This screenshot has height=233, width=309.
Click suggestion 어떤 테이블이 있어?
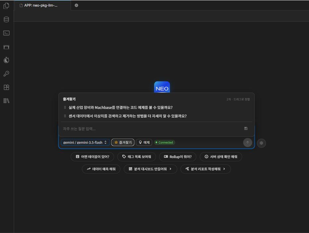[x=93, y=157]
